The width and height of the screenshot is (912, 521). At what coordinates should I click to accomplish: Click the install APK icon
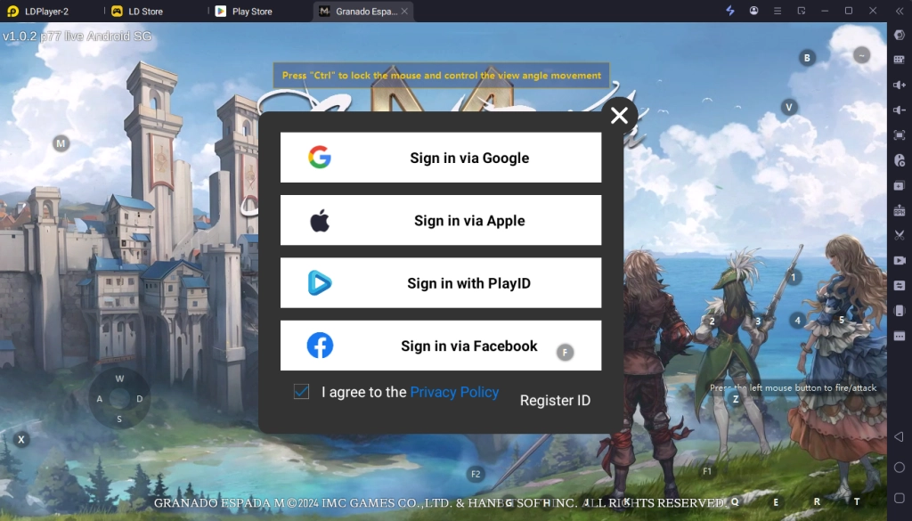pyautogui.click(x=900, y=210)
